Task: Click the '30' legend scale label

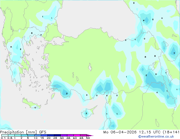Action: [x=62, y=138]
